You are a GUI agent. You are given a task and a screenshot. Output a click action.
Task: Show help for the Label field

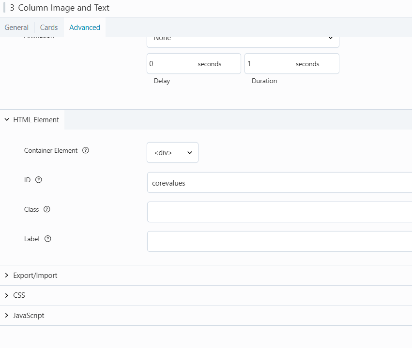click(x=48, y=239)
